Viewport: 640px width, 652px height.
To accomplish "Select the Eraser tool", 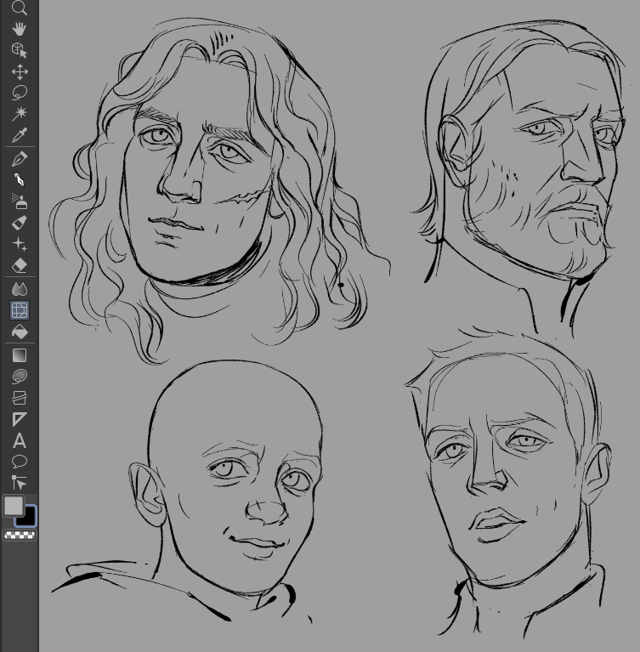I will tap(20, 265).
